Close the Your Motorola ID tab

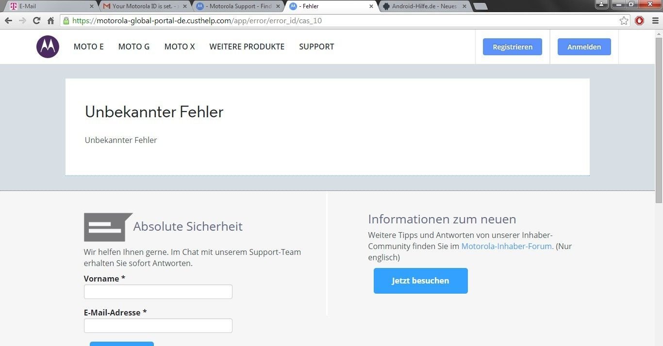[x=184, y=6]
